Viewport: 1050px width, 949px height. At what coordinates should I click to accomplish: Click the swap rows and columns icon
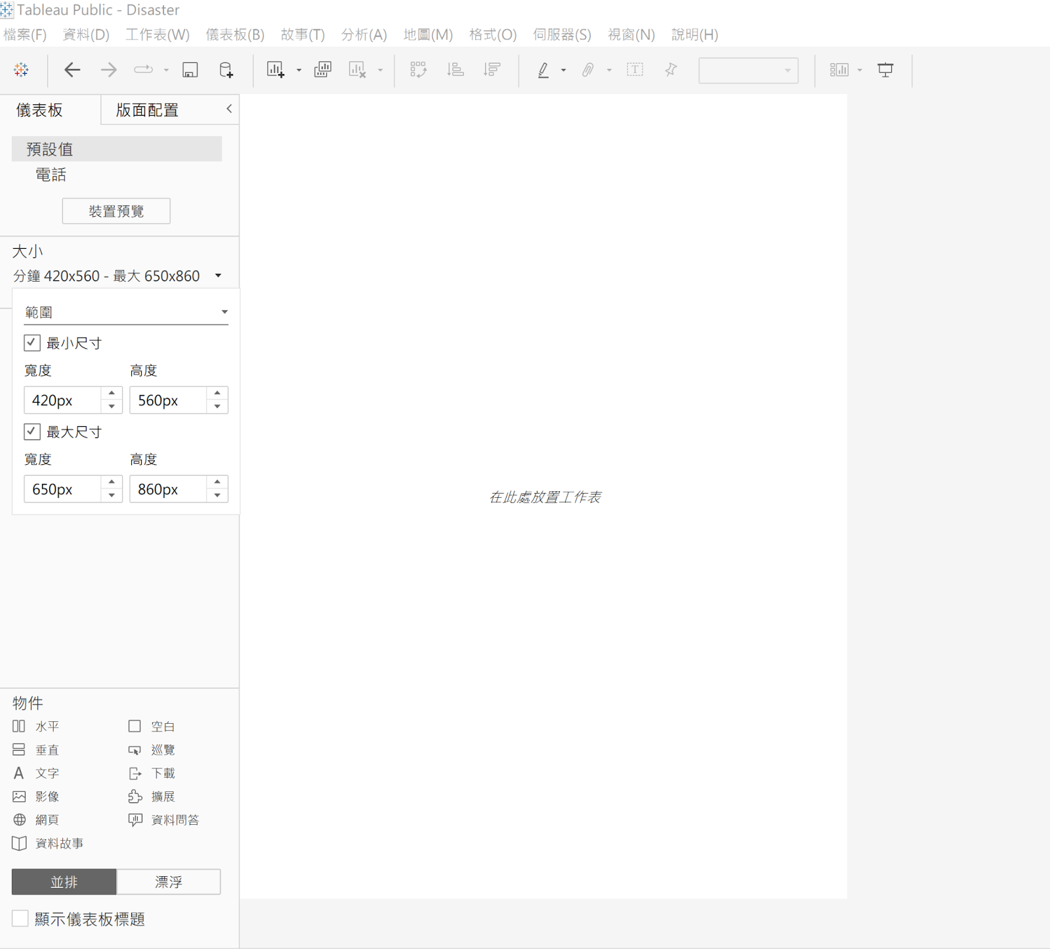418,70
